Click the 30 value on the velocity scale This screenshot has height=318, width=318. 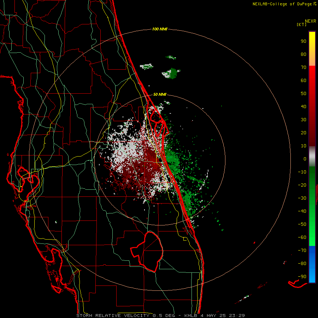click(x=304, y=120)
